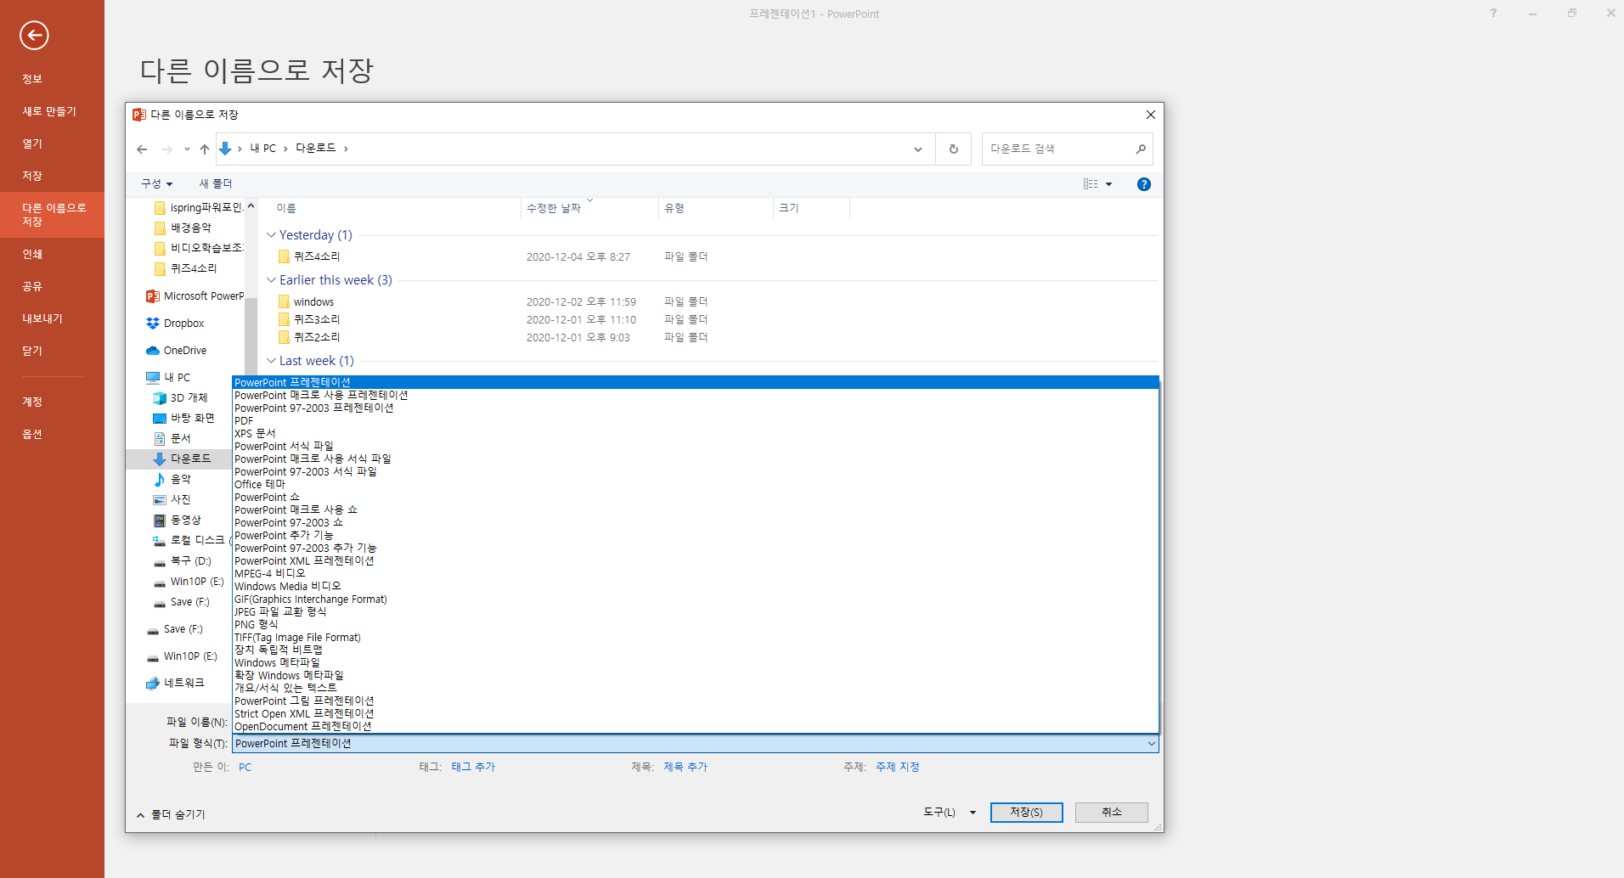This screenshot has width=1624, height=878.
Task: Choose Windows Media 비디오 format
Action: [x=695, y=587]
